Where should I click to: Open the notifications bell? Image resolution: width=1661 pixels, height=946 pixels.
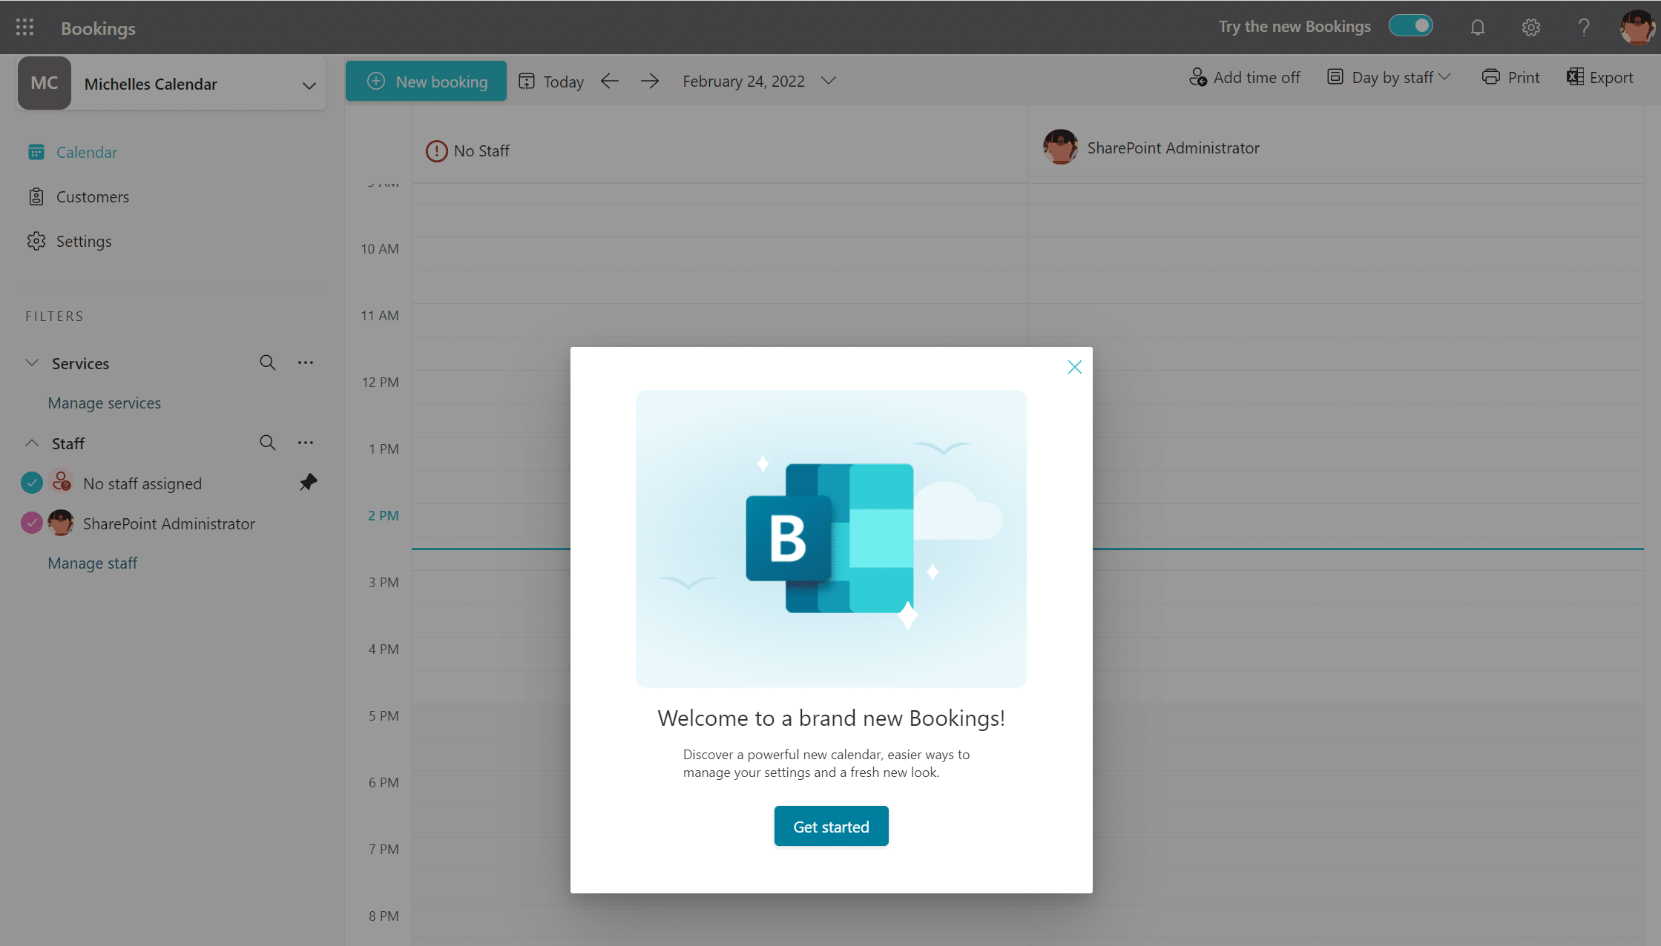pyautogui.click(x=1477, y=27)
